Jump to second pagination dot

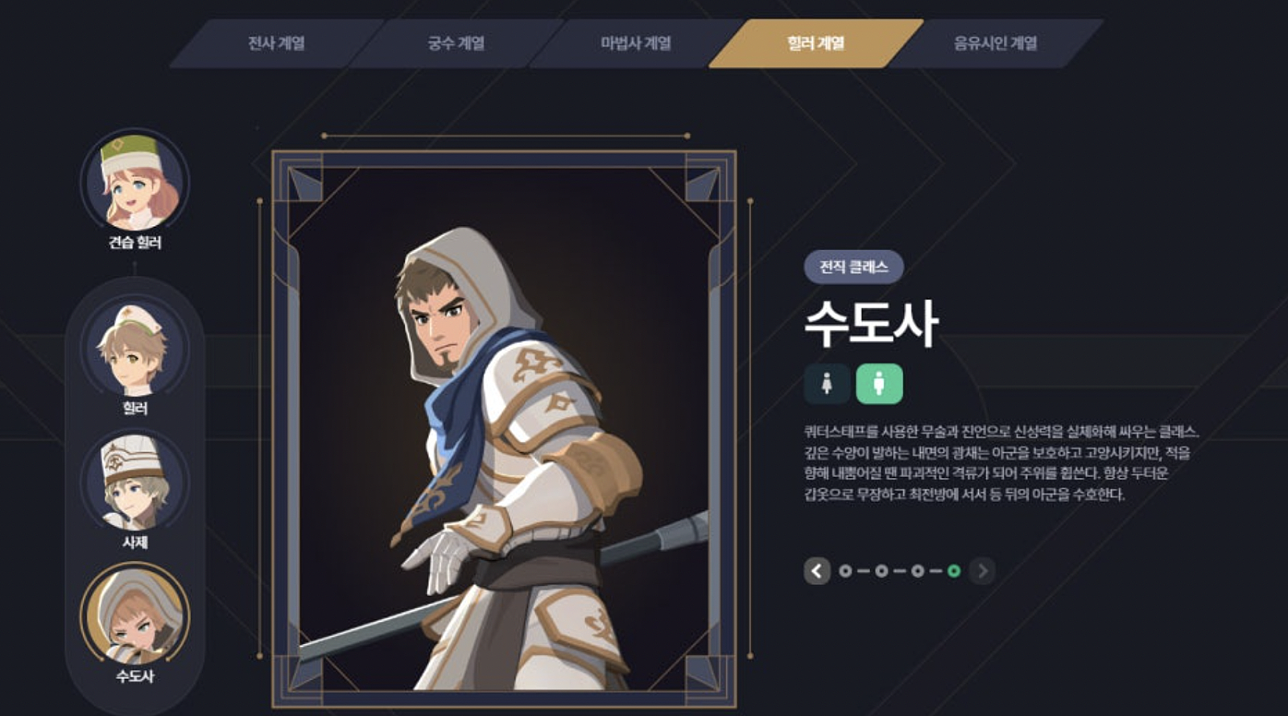click(x=881, y=571)
